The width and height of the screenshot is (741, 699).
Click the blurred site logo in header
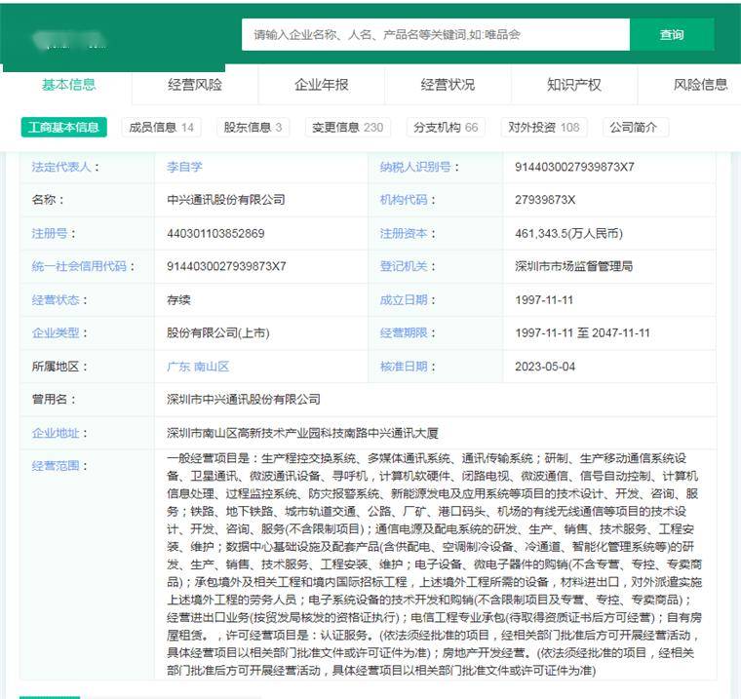(69, 41)
